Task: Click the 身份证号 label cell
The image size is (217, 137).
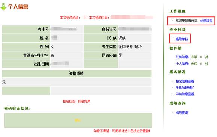Action: pos(101,30)
